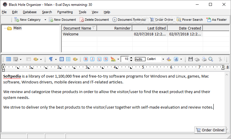The width and height of the screenshot is (231, 139).
Task: Open the Database menu
Action: coord(30,12)
